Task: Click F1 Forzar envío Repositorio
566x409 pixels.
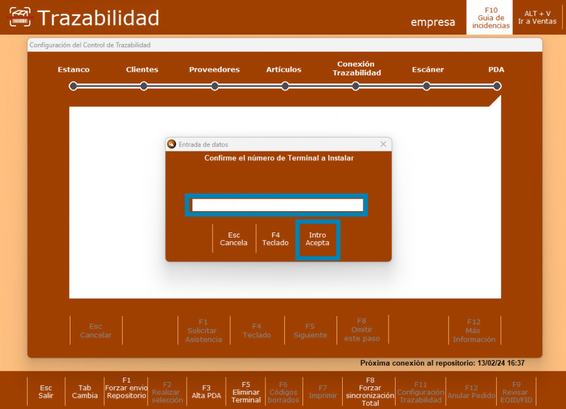Action: pos(126,388)
